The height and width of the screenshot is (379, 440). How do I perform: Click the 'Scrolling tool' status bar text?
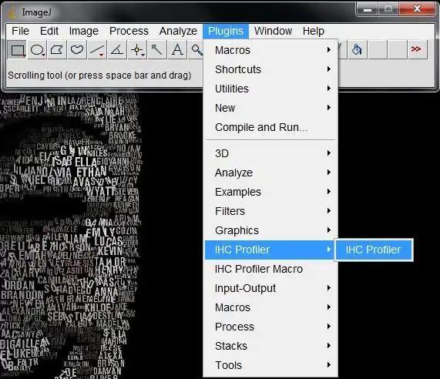click(99, 75)
